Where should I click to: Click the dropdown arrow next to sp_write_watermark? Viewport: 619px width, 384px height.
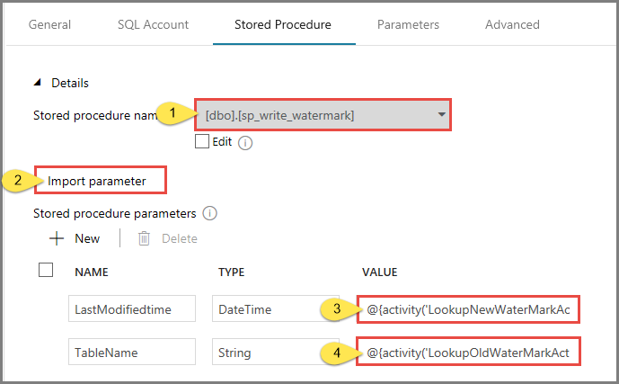tap(441, 114)
